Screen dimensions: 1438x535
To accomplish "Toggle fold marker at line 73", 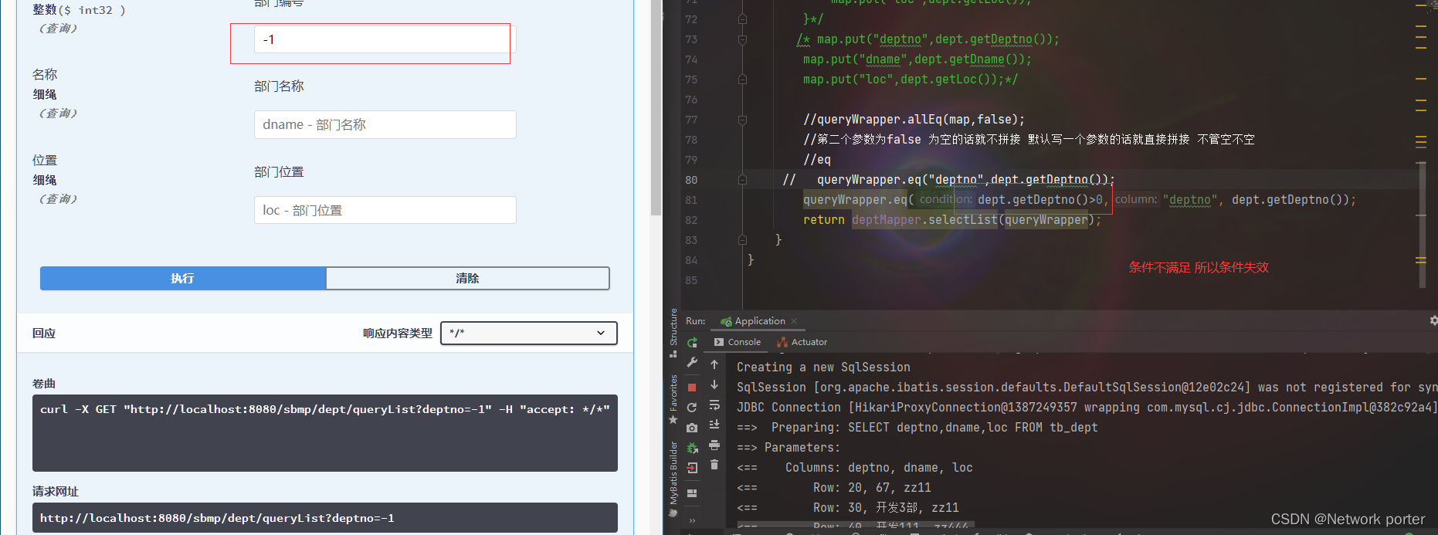I will pos(742,39).
